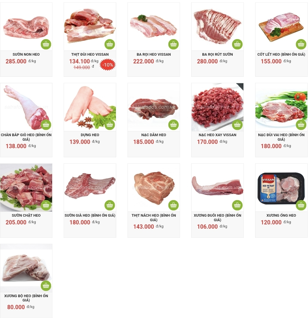The height and width of the screenshot is (318, 308).
Task: Add Xương Ống Heo to cart
Action: [301, 205]
